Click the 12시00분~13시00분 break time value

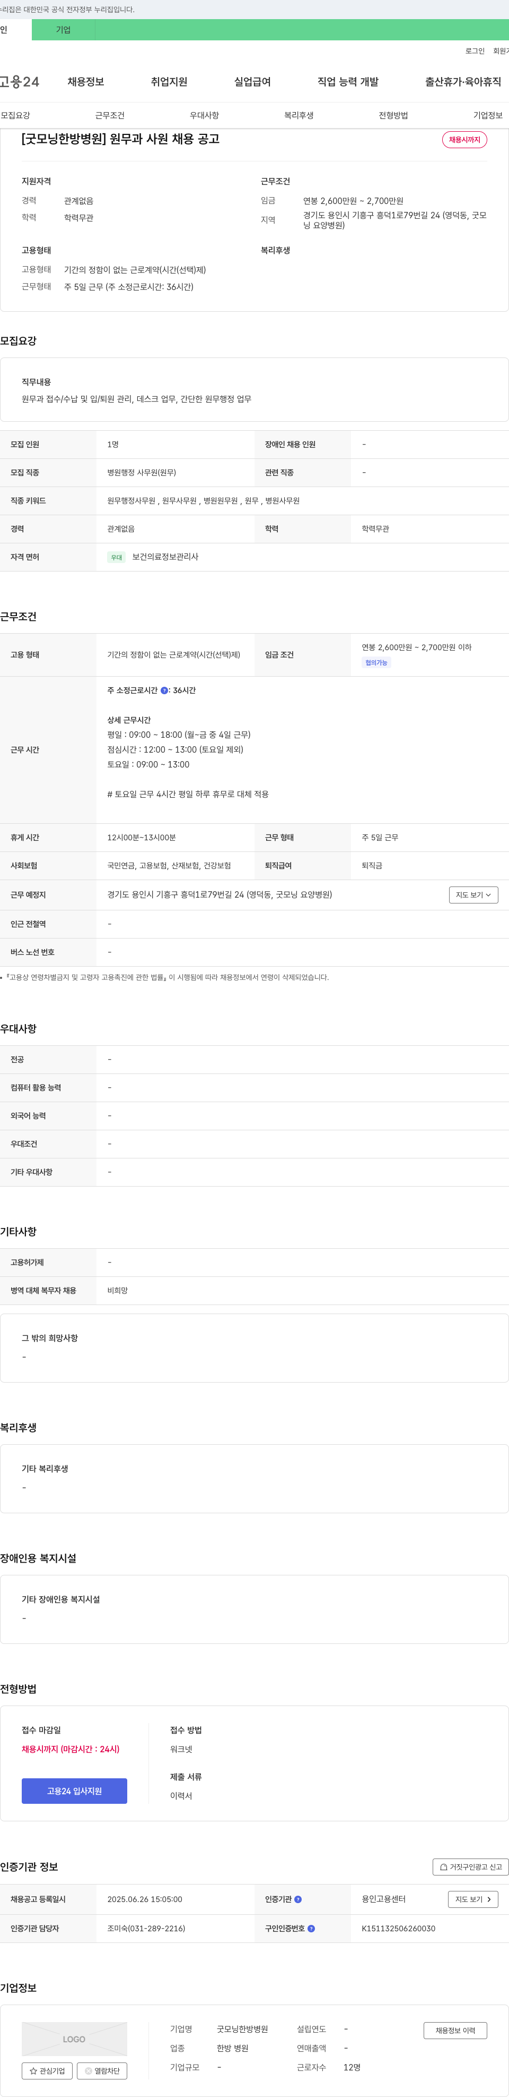coord(142,838)
